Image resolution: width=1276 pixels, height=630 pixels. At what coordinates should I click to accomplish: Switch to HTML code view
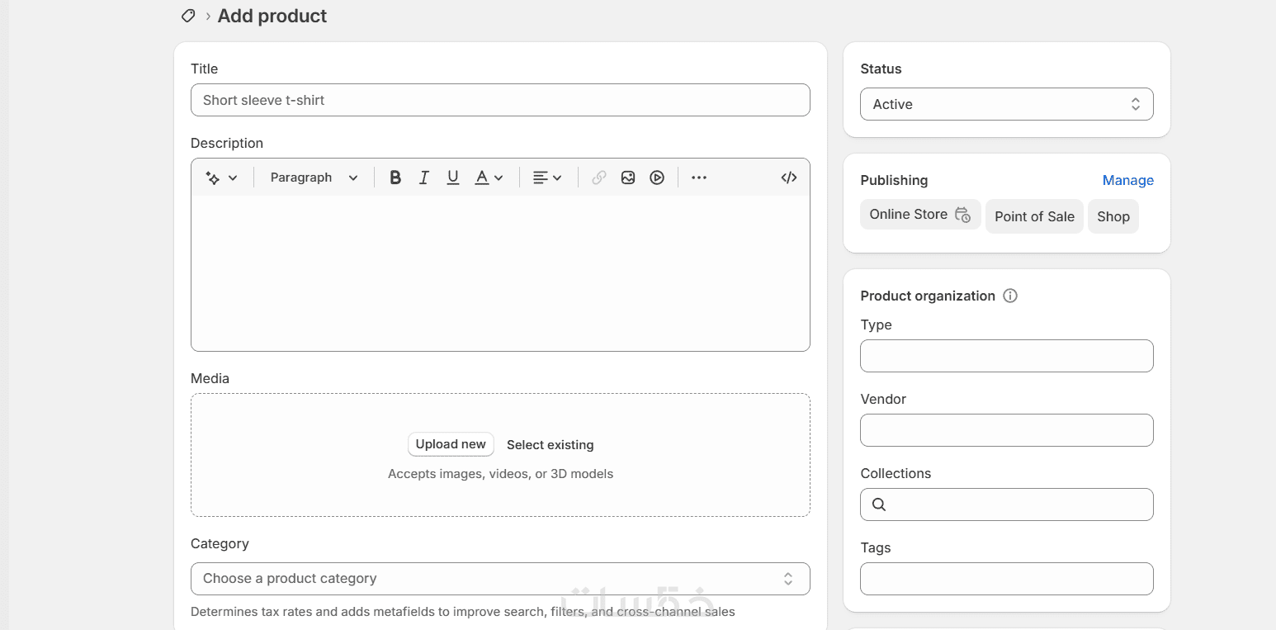pos(789,178)
